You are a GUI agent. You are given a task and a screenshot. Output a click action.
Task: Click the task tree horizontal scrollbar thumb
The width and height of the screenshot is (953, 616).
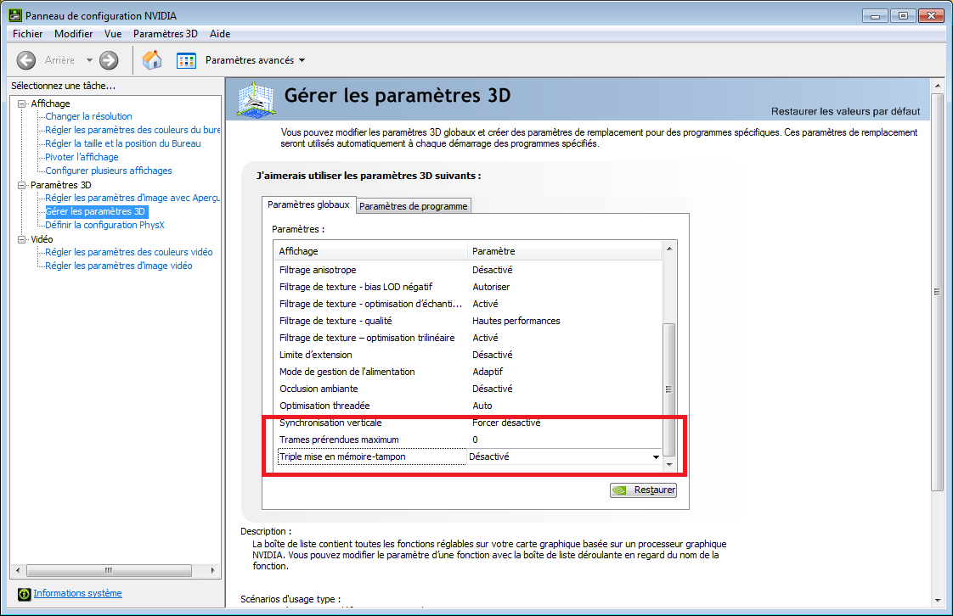coord(110,570)
